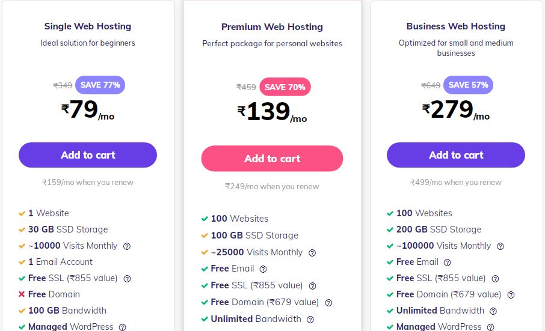Open help icon beside ~10000 Visits Monthly

(x=127, y=246)
